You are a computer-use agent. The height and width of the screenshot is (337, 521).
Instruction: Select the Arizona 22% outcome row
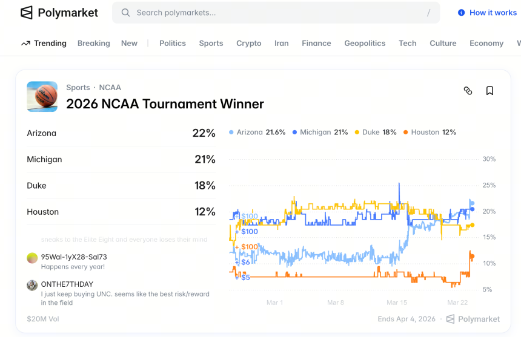coord(121,133)
